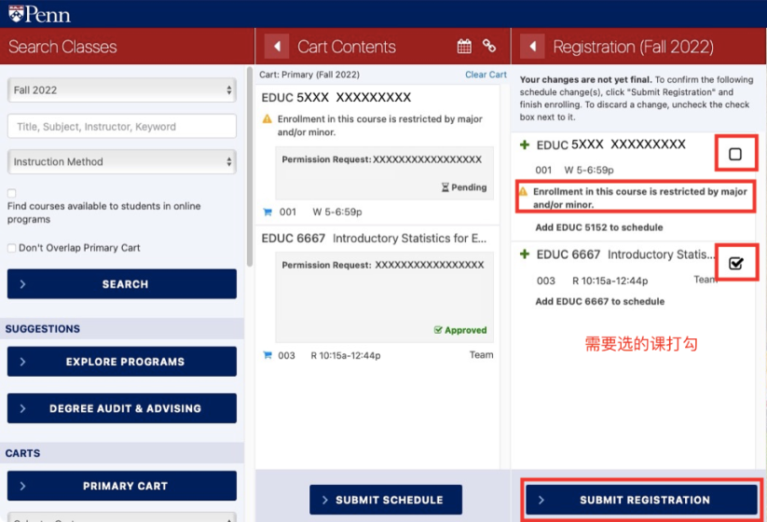Open the calendar view icon in Cart Contents
767x522 pixels.
(464, 47)
